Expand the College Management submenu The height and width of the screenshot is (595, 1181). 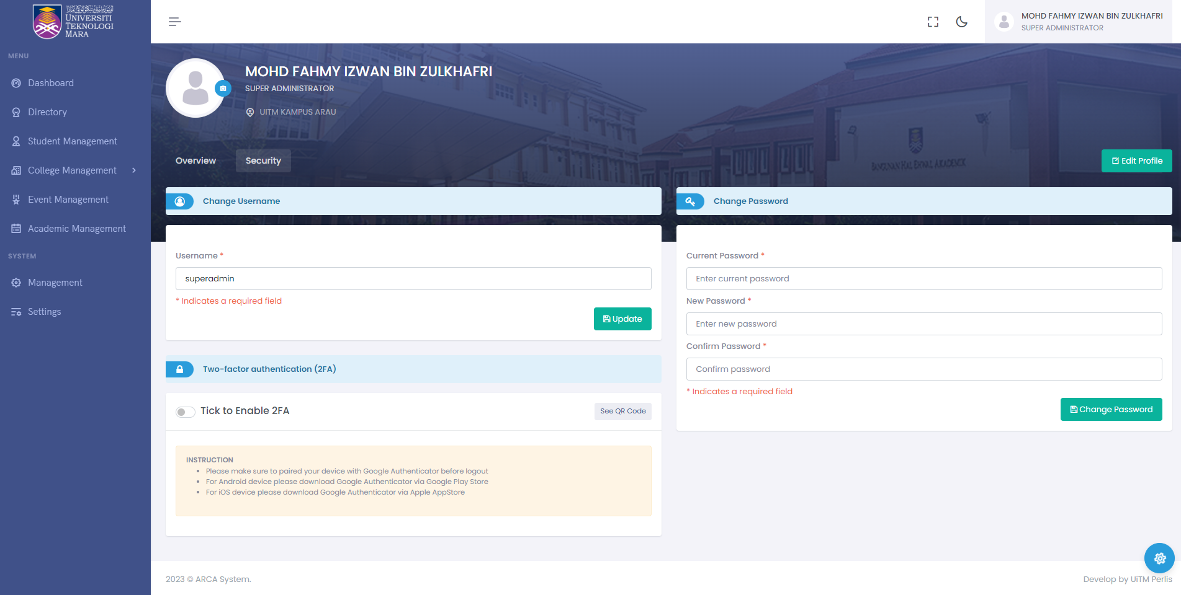point(74,170)
